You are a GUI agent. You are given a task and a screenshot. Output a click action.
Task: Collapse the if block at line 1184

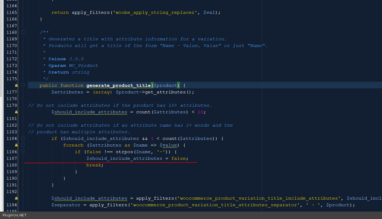[23, 138]
